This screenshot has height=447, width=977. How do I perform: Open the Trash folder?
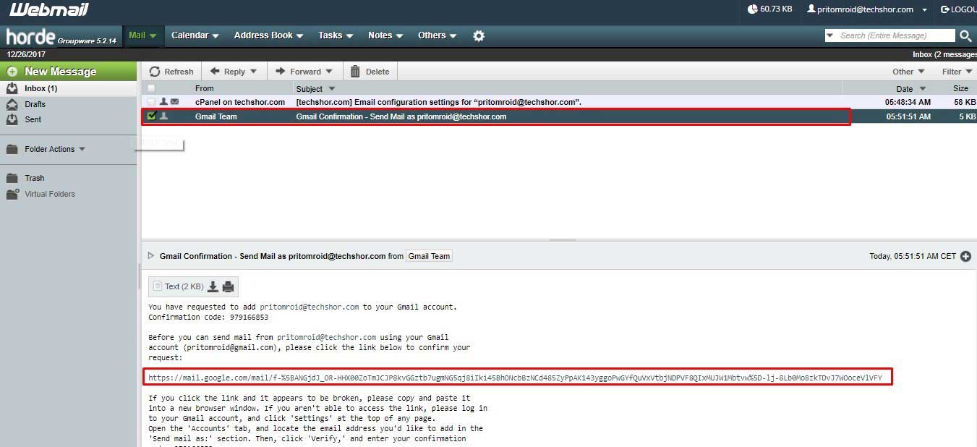pyautogui.click(x=34, y=178)
